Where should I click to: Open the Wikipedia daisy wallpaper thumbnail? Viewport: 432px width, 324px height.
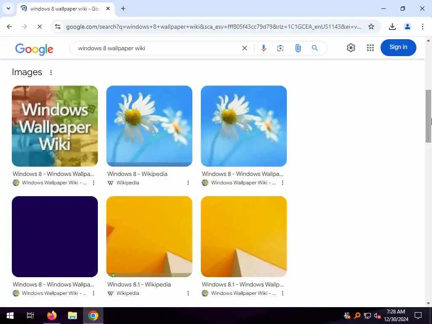[x=149, y=126]
